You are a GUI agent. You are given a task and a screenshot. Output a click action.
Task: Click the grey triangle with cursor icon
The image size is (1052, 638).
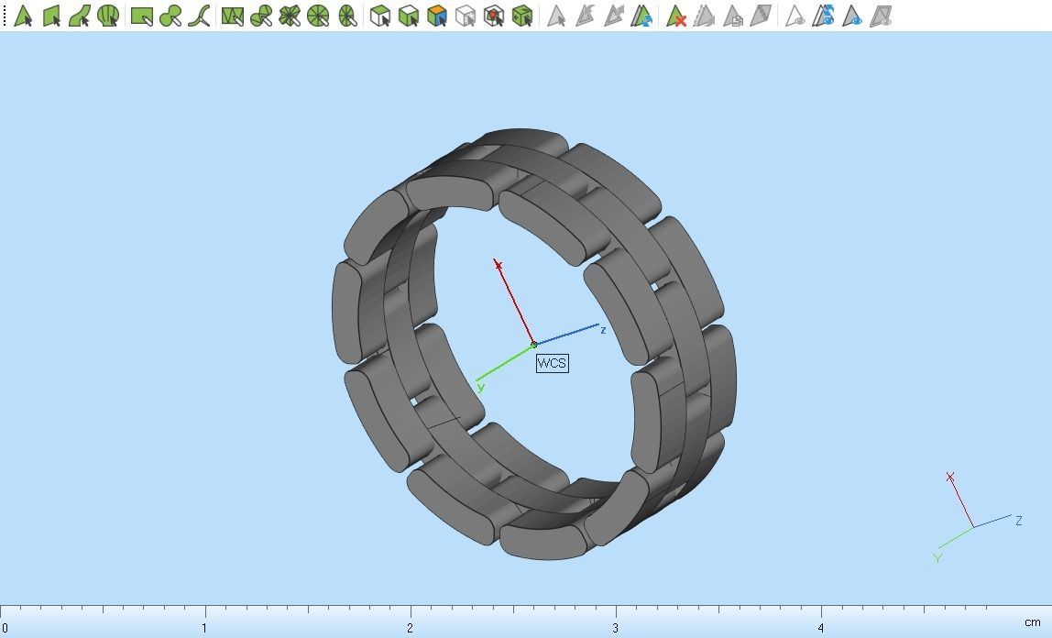coord(555,16)
